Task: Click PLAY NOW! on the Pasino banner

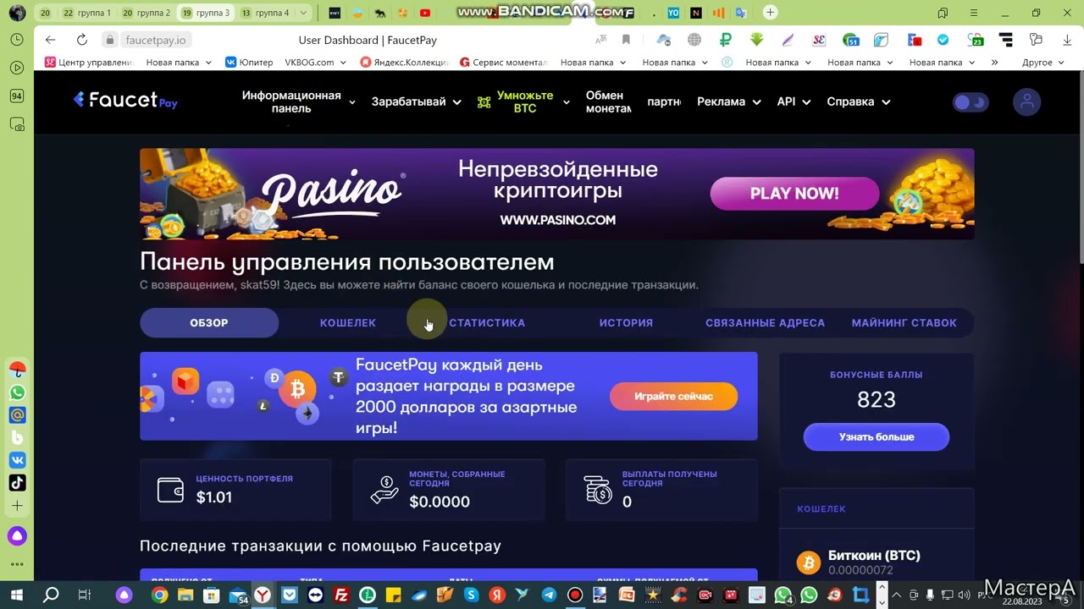Action: [794, 193]
